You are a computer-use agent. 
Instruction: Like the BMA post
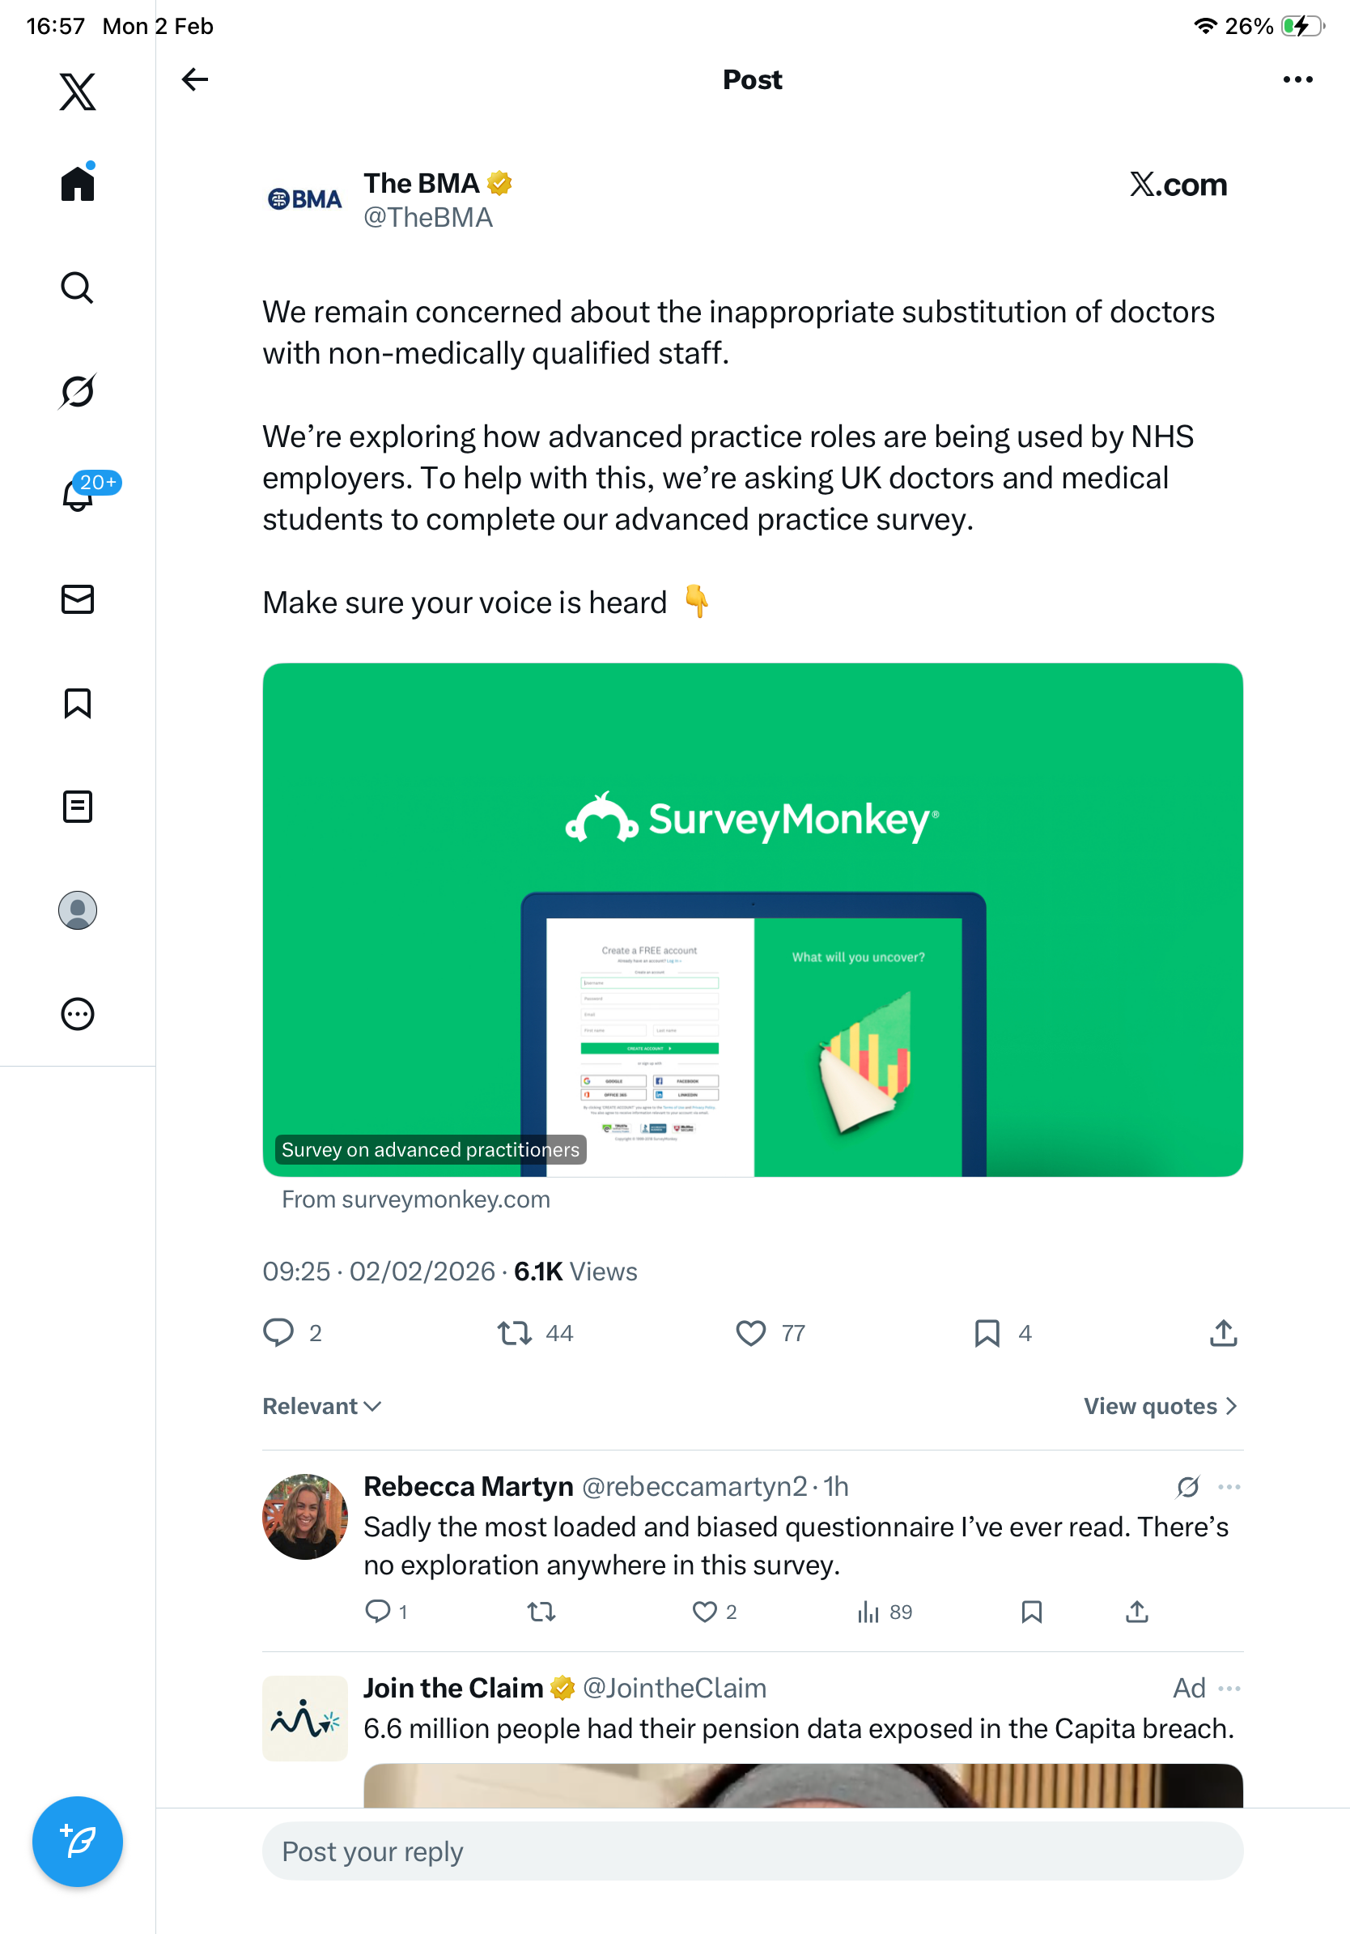(750, 1332)
